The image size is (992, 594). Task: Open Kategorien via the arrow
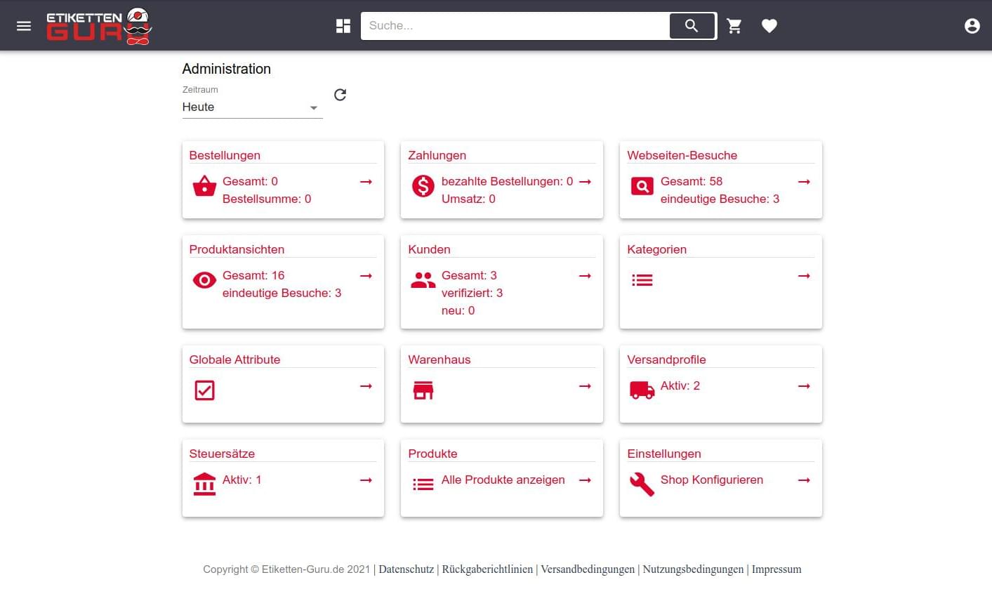[804, 276]
